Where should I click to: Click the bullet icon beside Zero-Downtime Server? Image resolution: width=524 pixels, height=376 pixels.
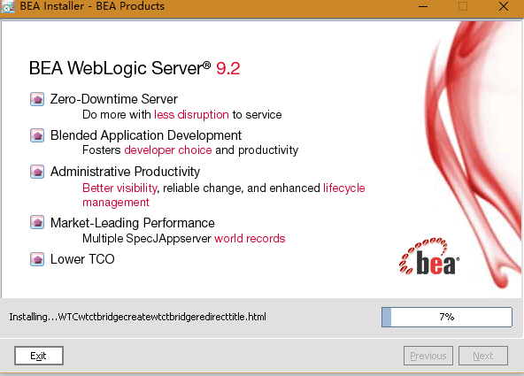coord(37,99)
